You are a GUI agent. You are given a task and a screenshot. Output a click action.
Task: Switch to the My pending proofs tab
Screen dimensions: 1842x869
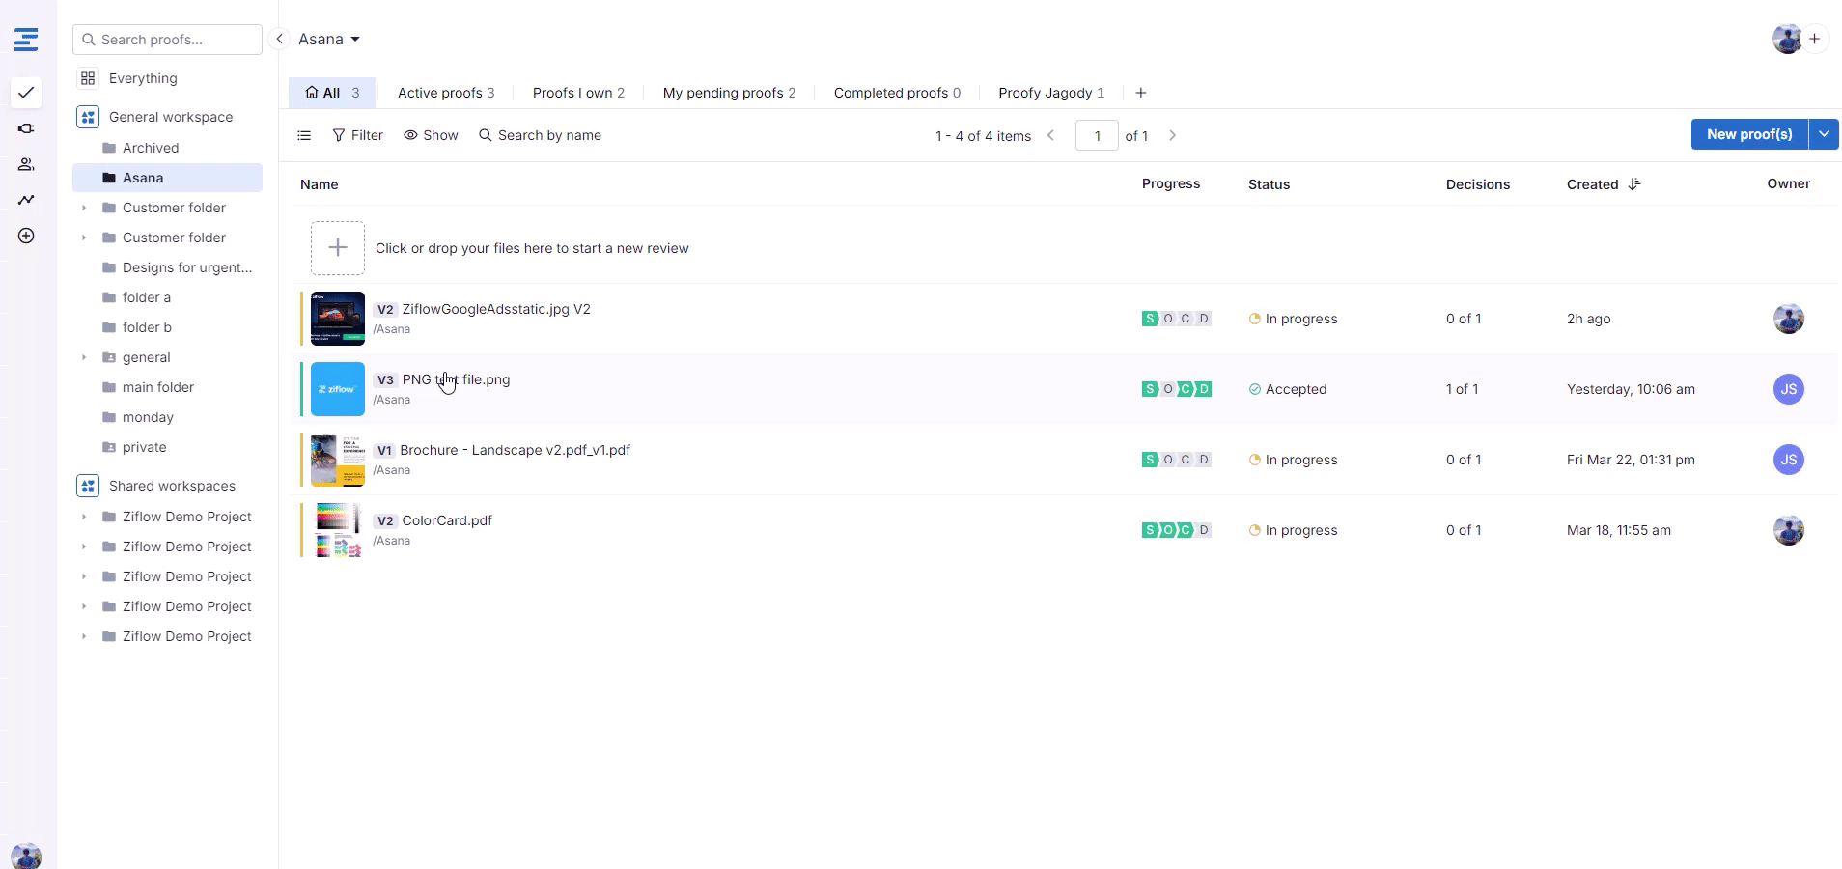tap(729, 93)
